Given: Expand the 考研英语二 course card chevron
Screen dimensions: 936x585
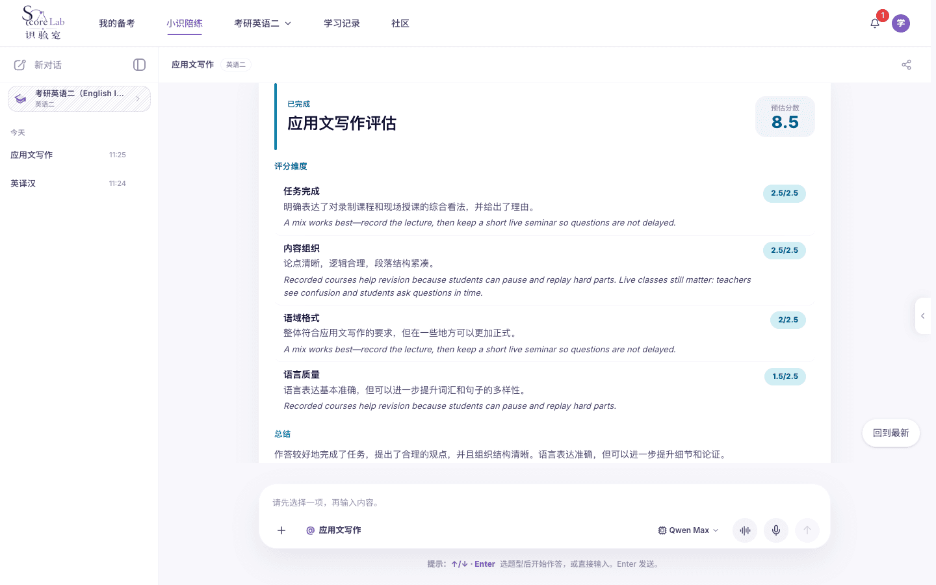Looking at the screenshot, I should 138,99.
